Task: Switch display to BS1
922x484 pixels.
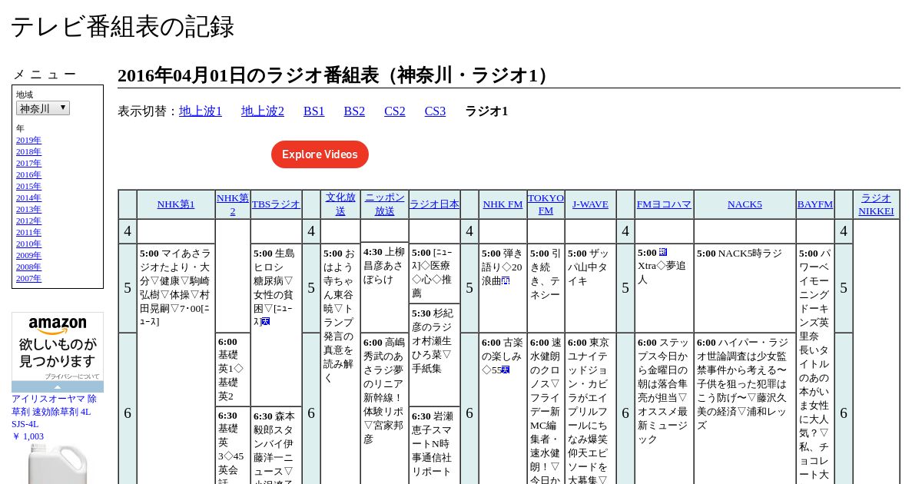Action: pos(314,111)
